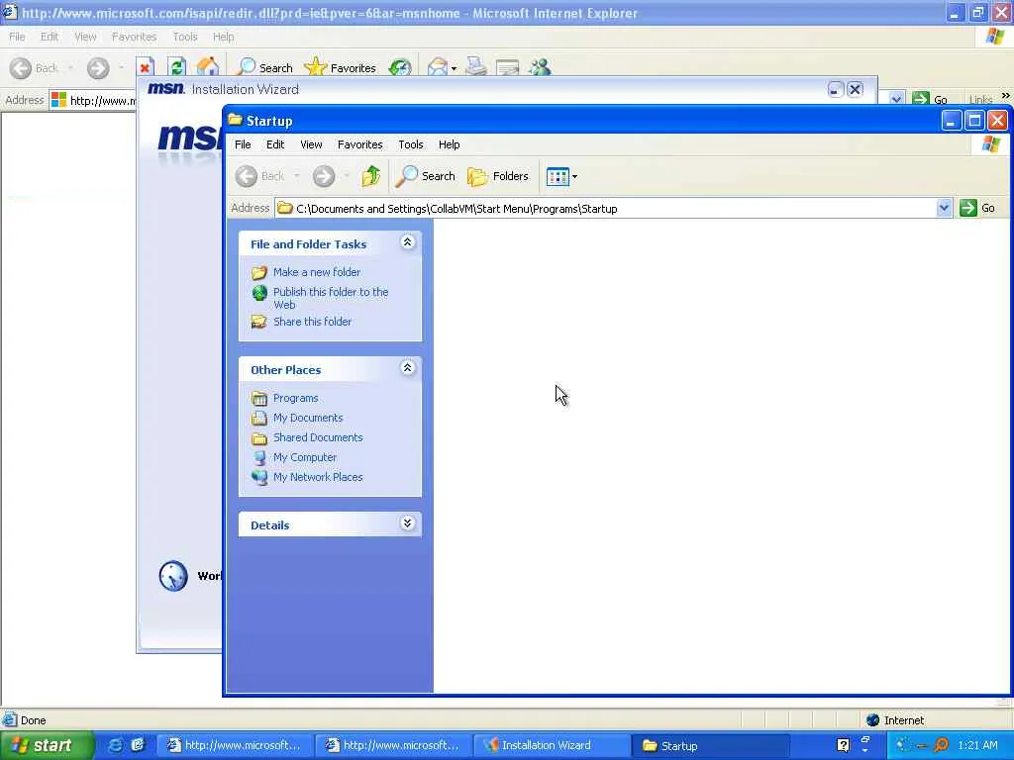The image size is (1014, 760).
Task: Open the Help menu in Startup window
Action: coord(449,144)
